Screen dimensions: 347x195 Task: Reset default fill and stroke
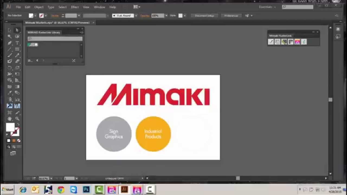(8, 134)
